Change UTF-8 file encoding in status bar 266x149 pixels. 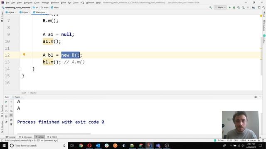coord(243,140)
